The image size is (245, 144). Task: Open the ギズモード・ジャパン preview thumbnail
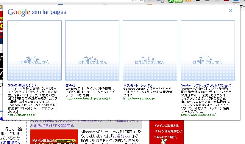pyautogui.click(x=150, y=50)
